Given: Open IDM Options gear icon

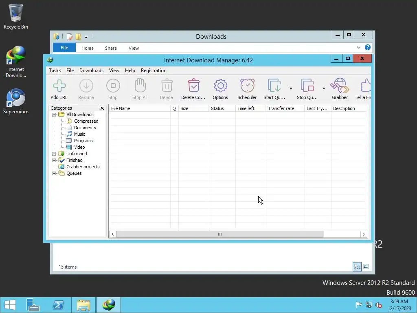Looking at the screenshot, I should (220, 86).
